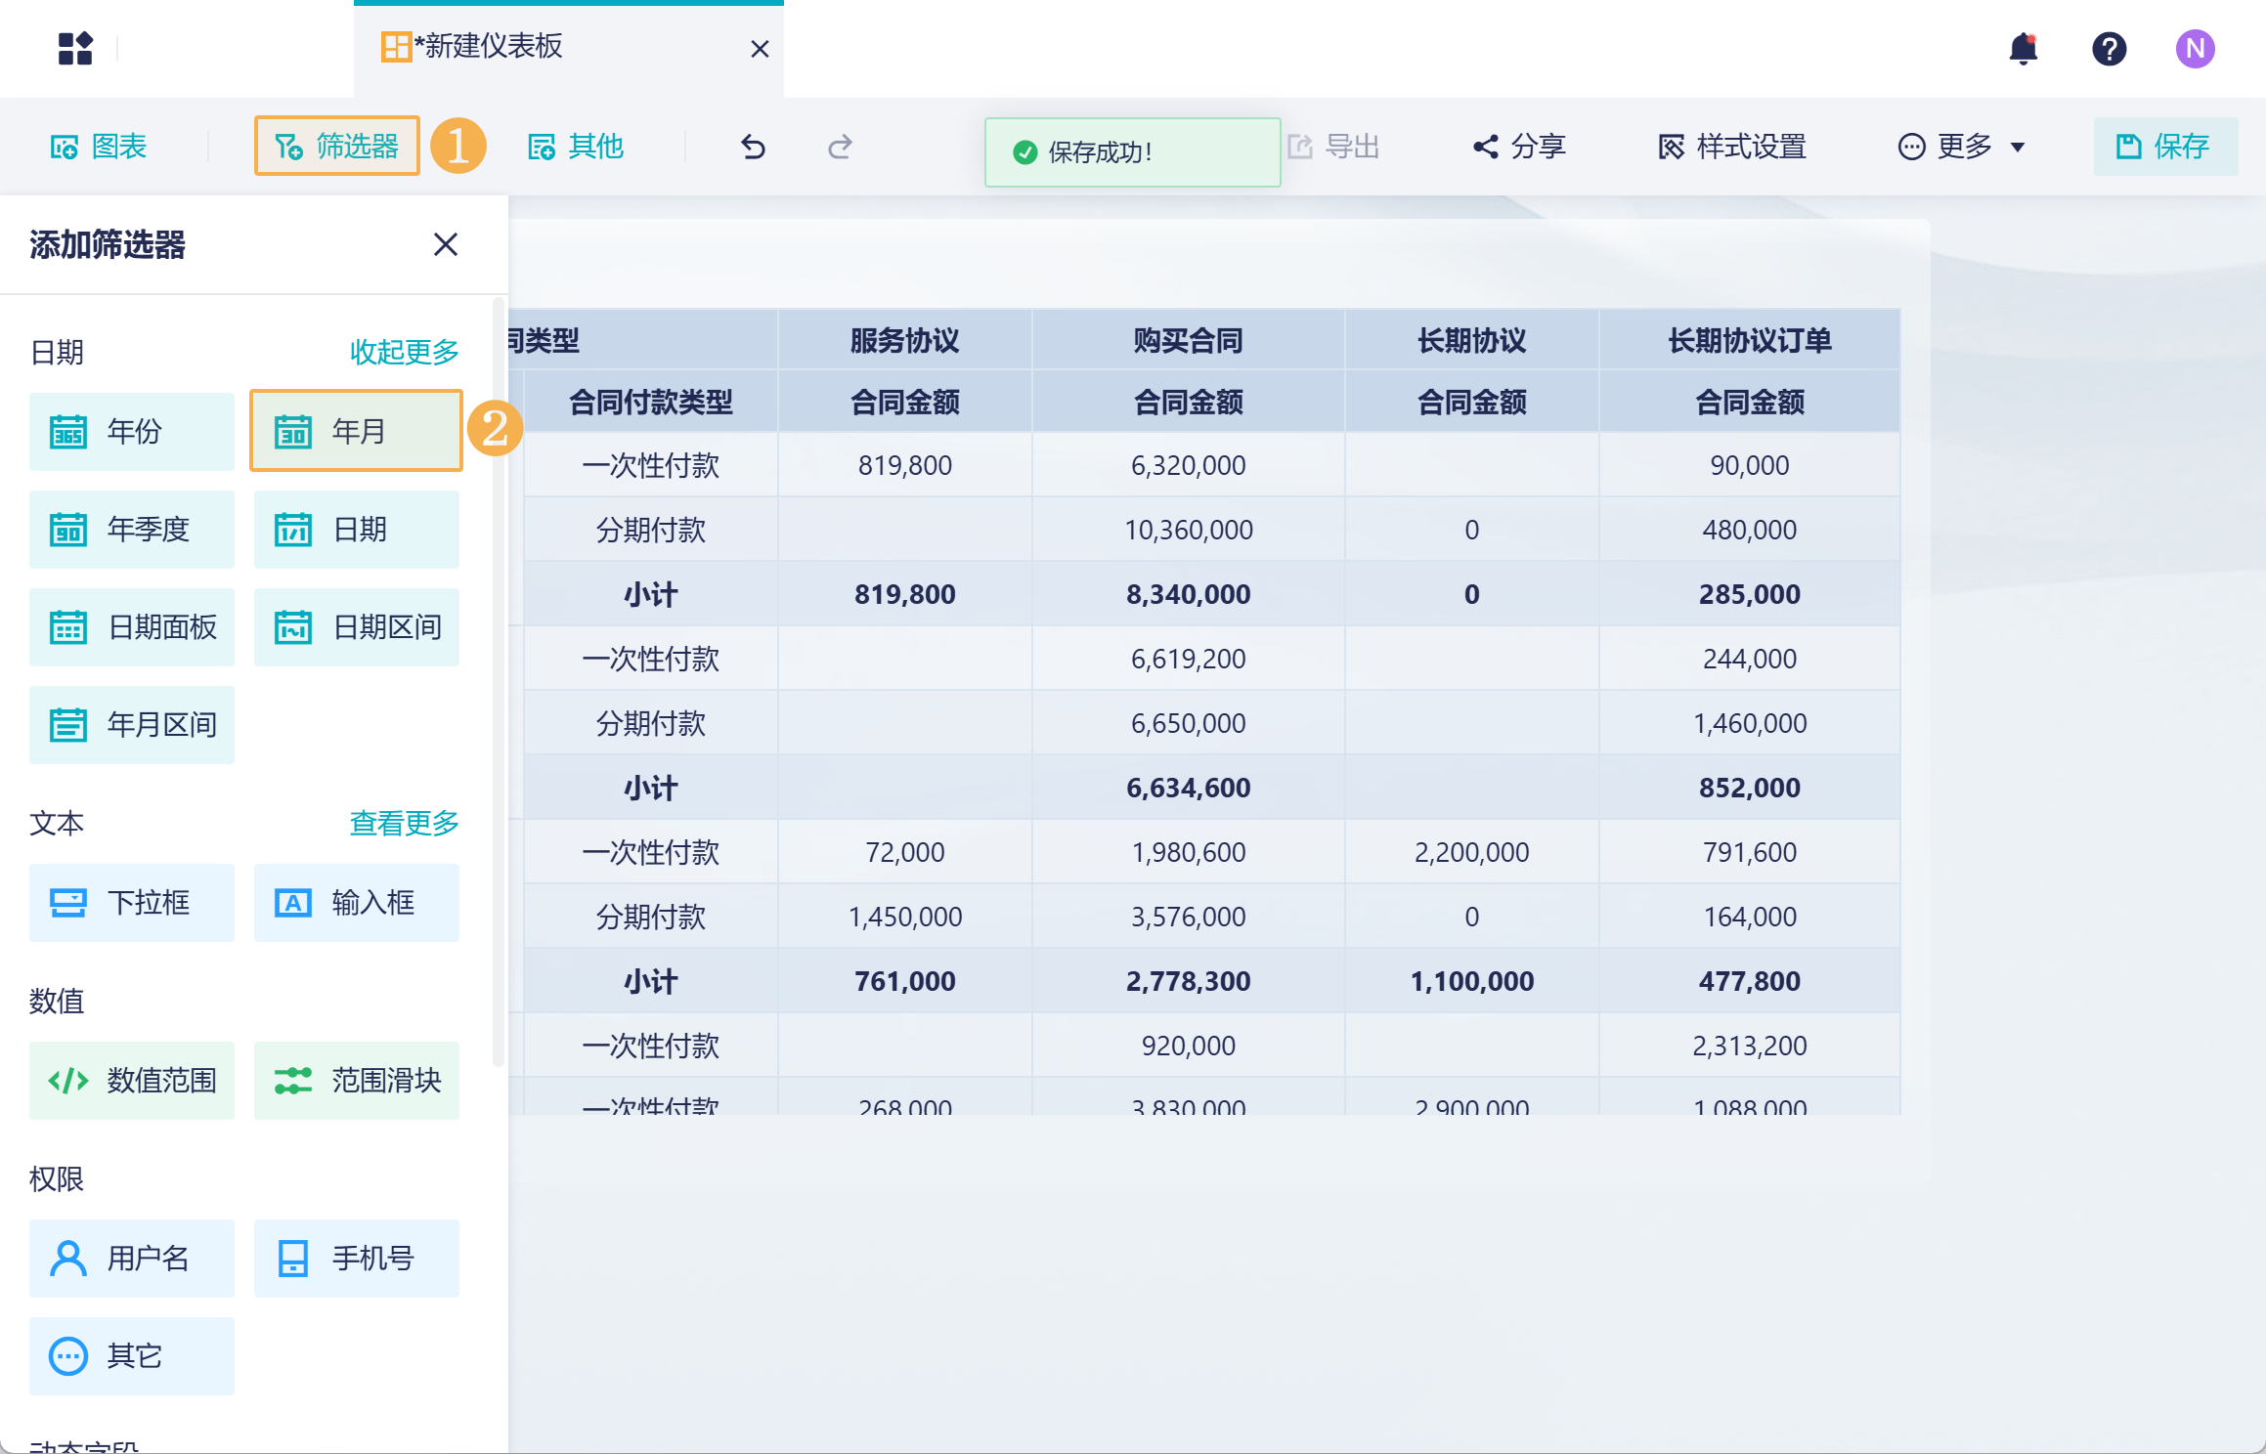Add the 用户名 permission filter

(132, 1258)
